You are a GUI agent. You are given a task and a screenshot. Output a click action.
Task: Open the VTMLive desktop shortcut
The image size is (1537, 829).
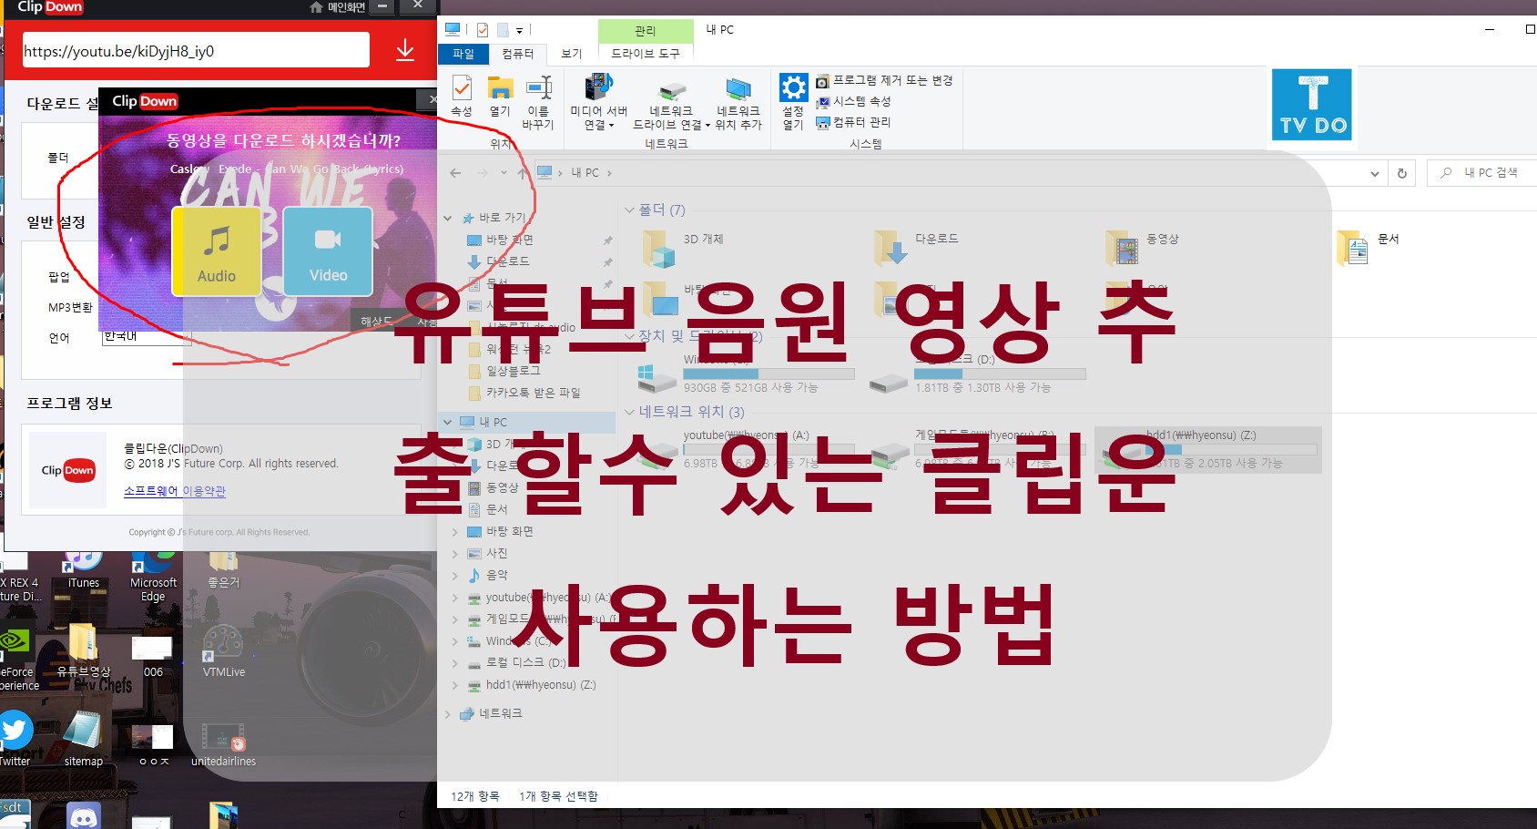pos(223,652)
